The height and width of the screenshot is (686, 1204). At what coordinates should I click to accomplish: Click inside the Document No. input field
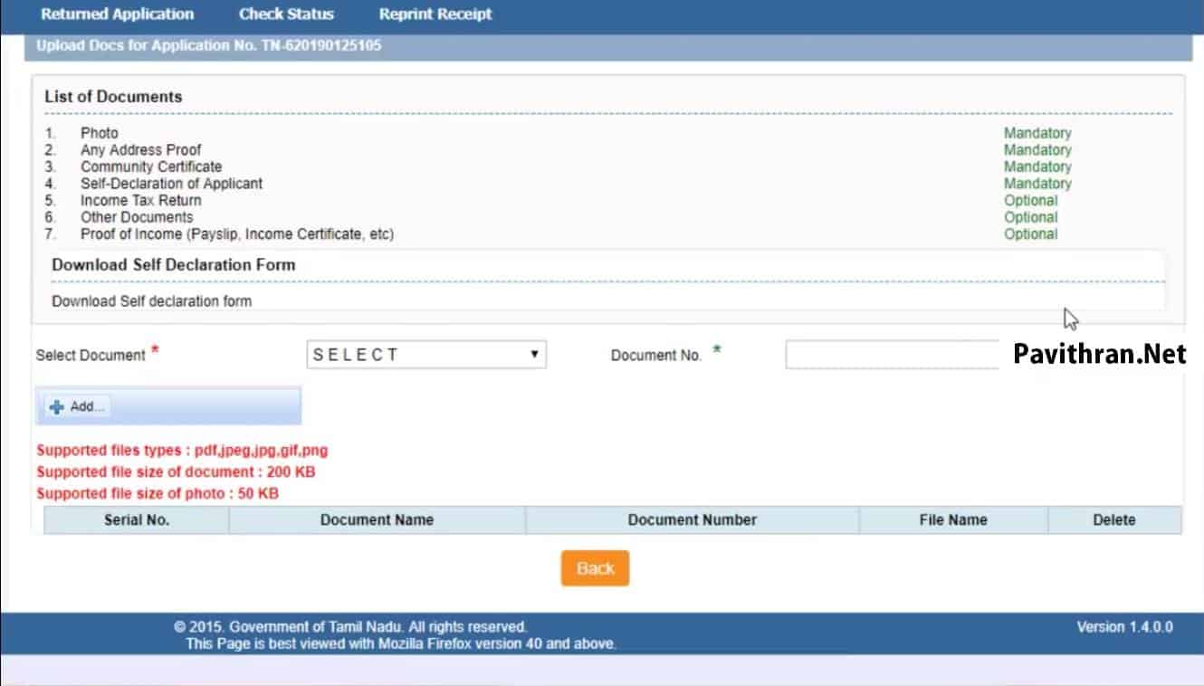(893, 355)
